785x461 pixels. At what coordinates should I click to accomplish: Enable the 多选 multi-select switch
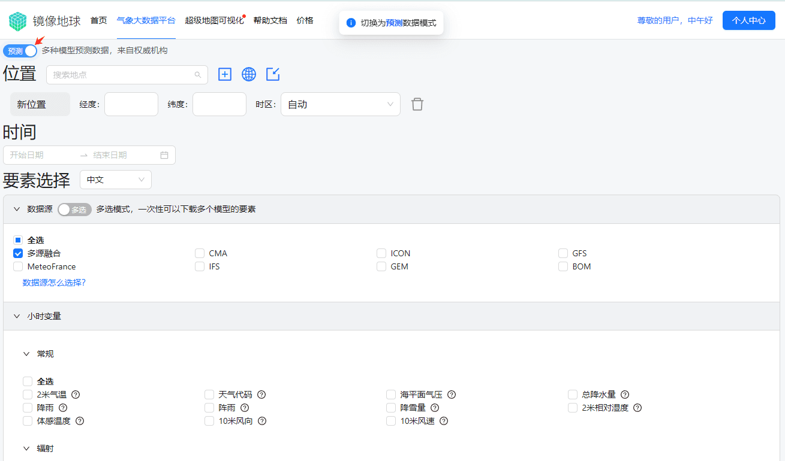click(x=74, y=210)
